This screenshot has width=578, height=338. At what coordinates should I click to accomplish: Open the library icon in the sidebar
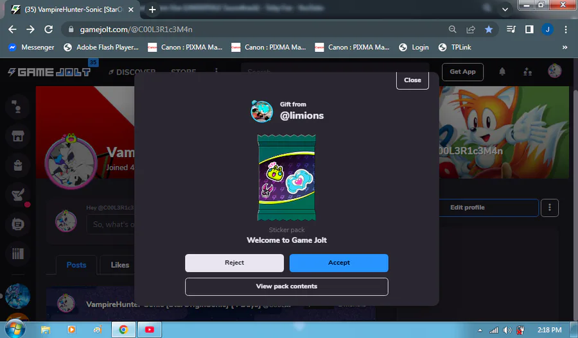[x=17, y=253]
